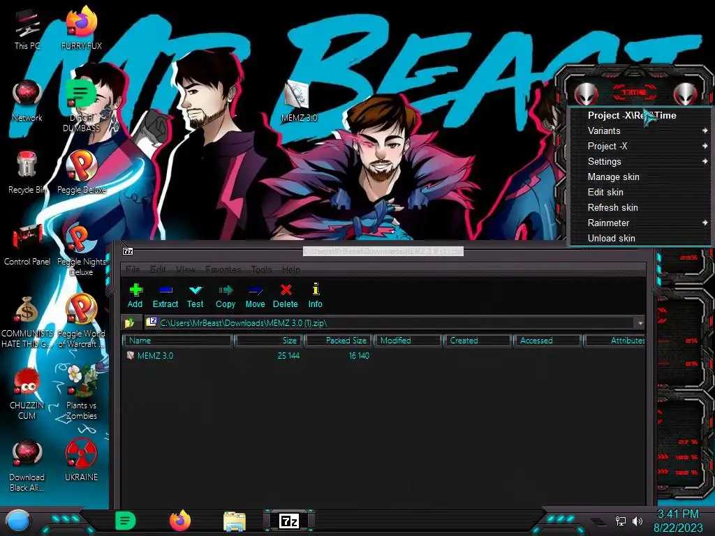Expand the Variants submenu
This screenshot has height=536, width=715.
coord(641,131)
